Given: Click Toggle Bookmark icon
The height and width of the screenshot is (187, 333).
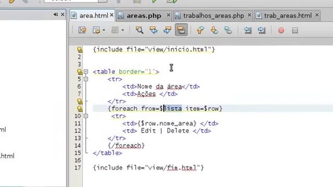Looking at the screenshot, I should point(228,30).
